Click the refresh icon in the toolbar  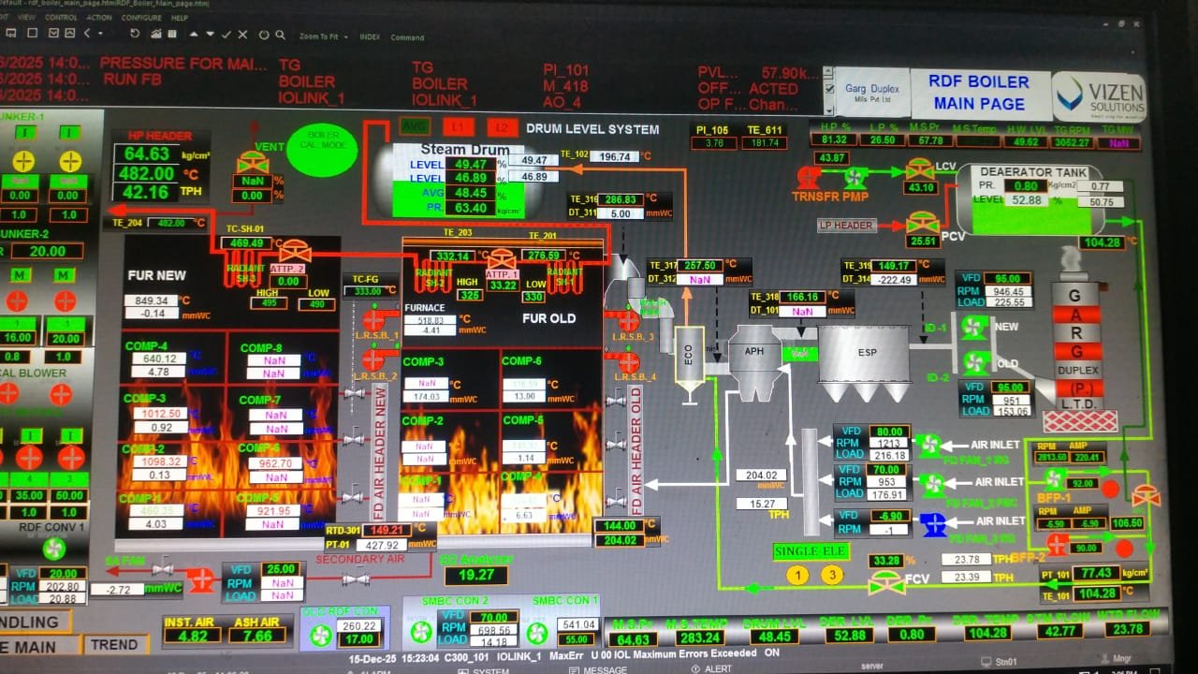coord(137,36)
